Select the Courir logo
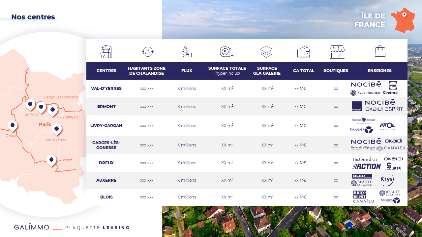Screen dimensions: 422x237 [x=394, y=166]
